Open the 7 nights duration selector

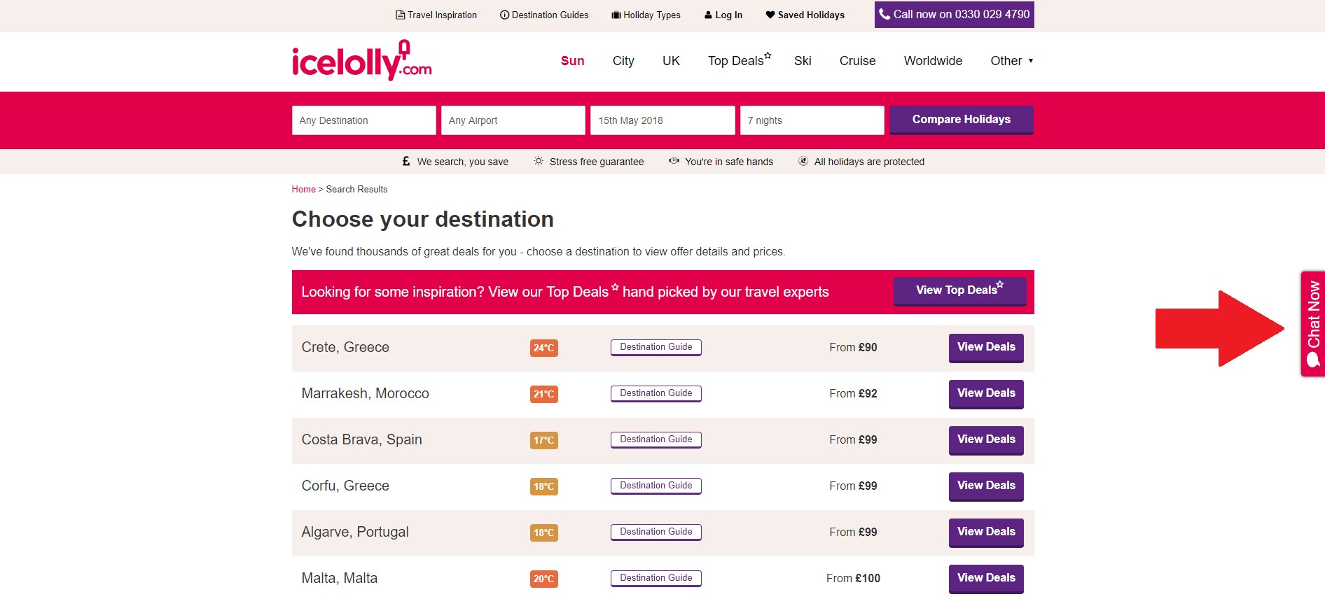point(812,120)
